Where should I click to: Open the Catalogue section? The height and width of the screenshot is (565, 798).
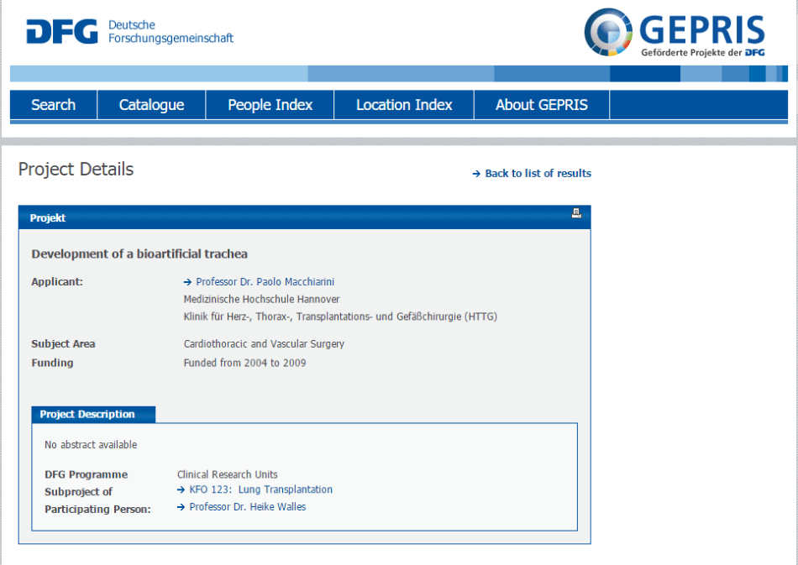click(151, 105)
